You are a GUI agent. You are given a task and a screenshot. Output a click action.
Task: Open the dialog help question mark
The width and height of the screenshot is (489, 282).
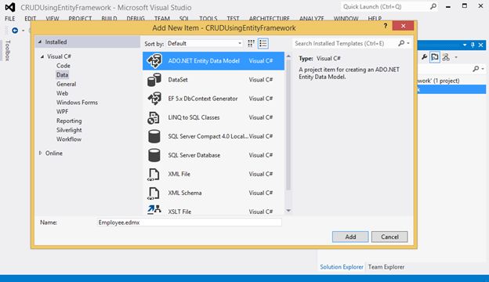point(386,26)
